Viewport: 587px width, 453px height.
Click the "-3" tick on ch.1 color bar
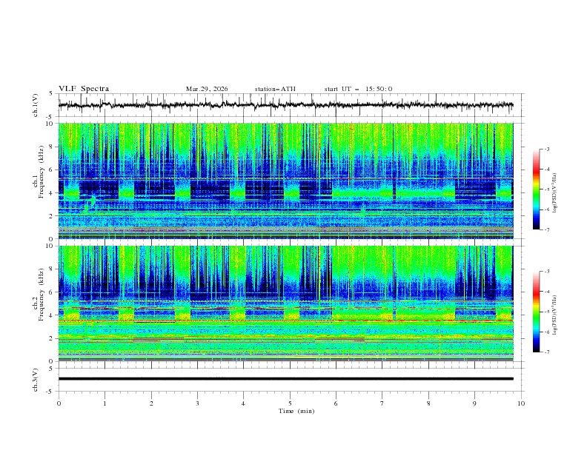coord(547,149)
